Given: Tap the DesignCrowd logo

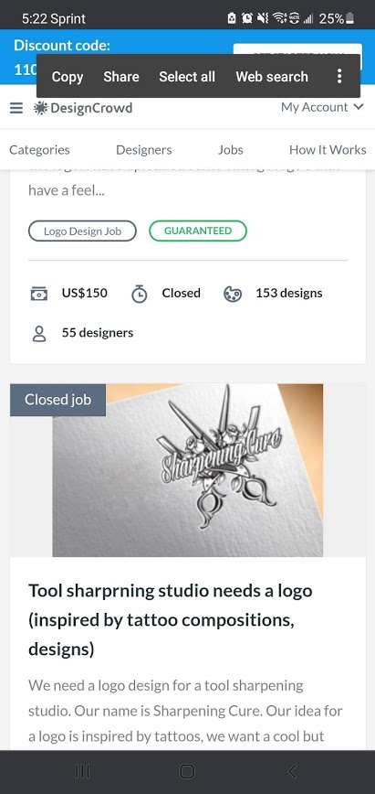Looking at the screenshot, I should tap(83, 108).
